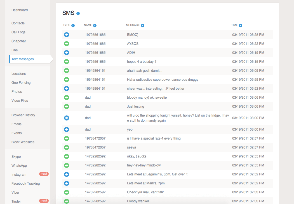The height and width of the screenshot is (204, 294).
Task: Open the Dashboard page in sidebar
Action: [20, 10]
